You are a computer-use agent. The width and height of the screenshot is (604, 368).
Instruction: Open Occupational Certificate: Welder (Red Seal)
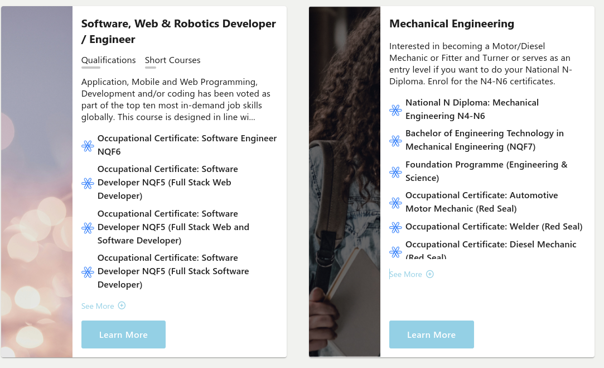494,226
